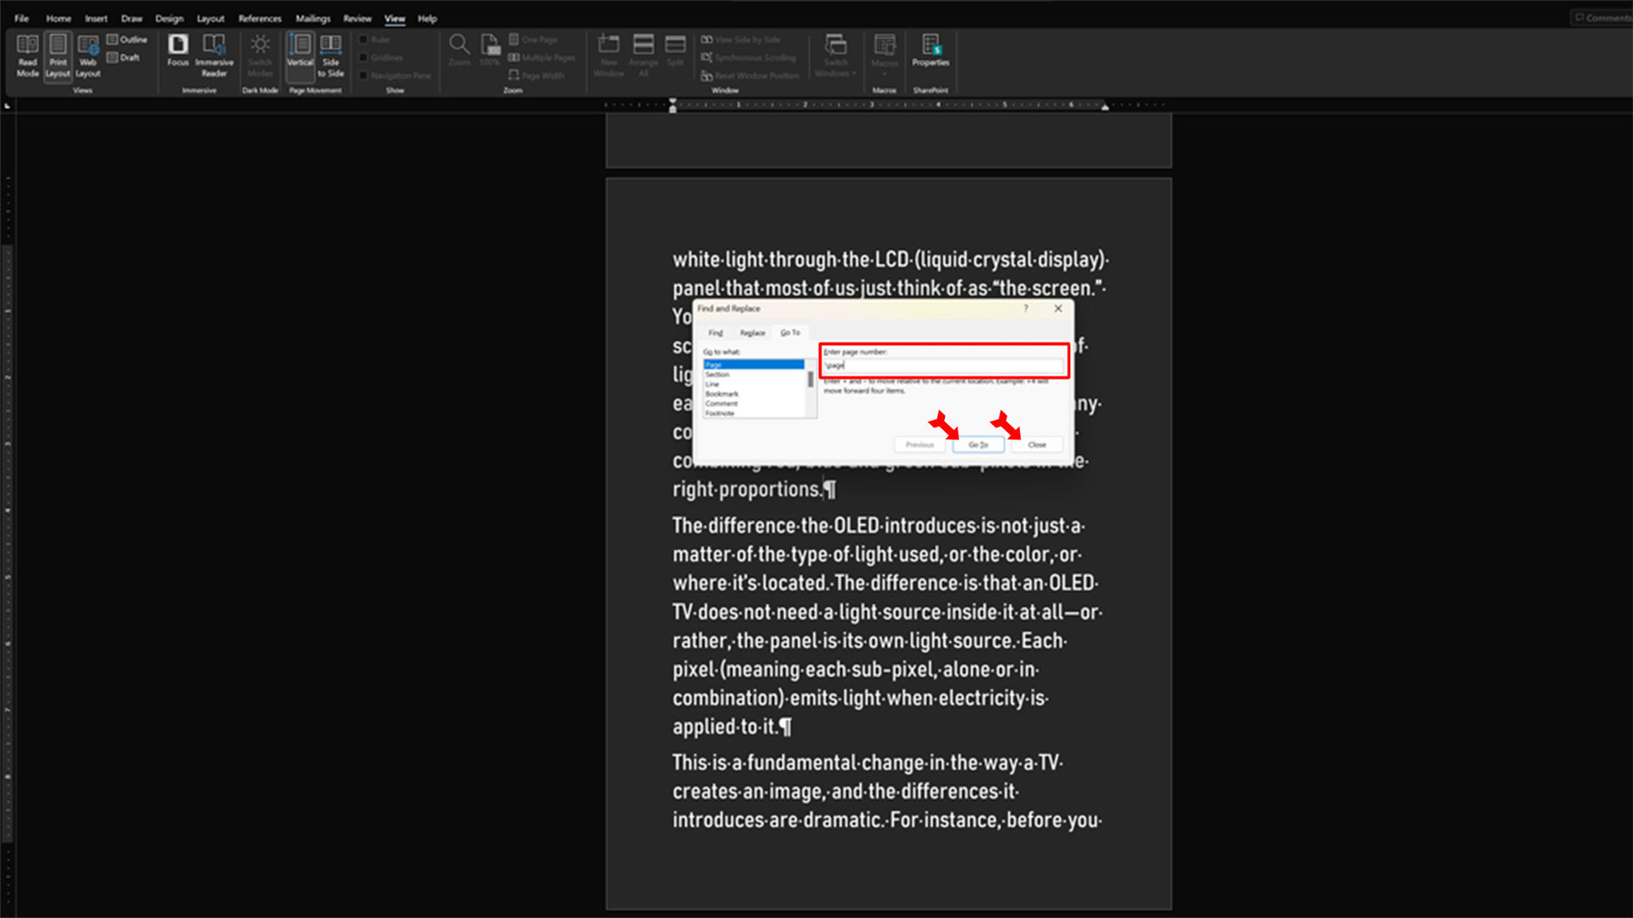Select Section in Go to what list
This screenshot has height=918, width=1633.
(717, 374)
